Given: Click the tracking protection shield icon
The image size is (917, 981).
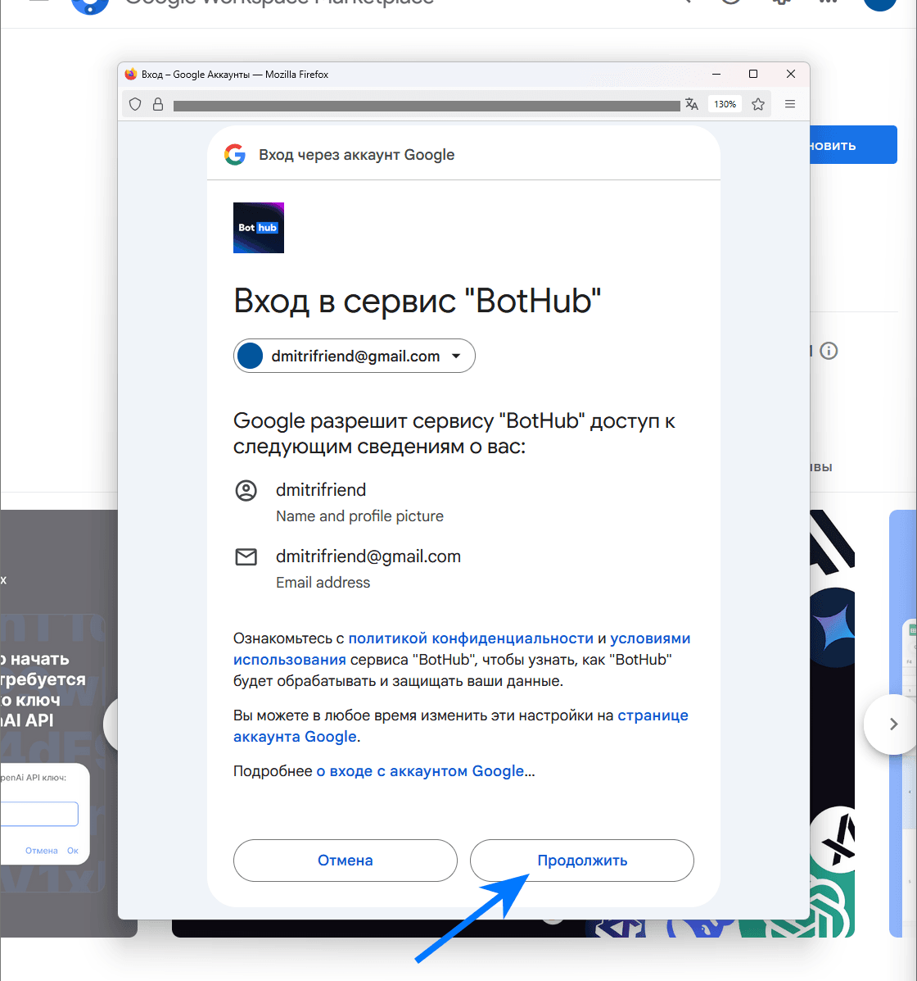Looking at the screenshot, I should (134, 104).
